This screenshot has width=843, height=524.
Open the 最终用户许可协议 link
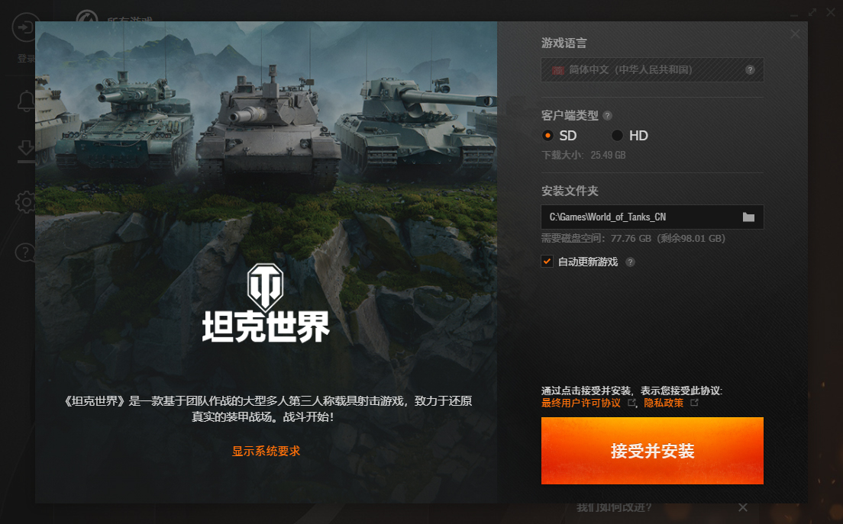click(x=580, y=403)
